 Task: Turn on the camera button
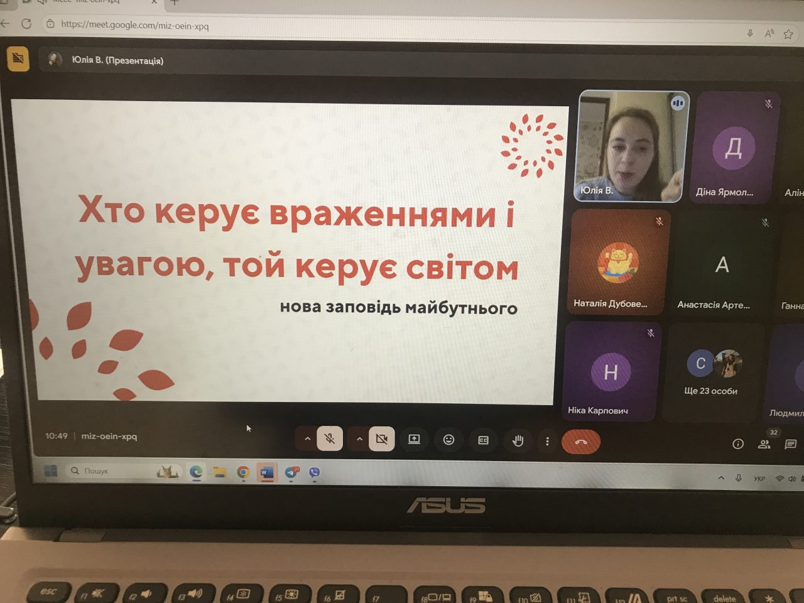point(381,439)
